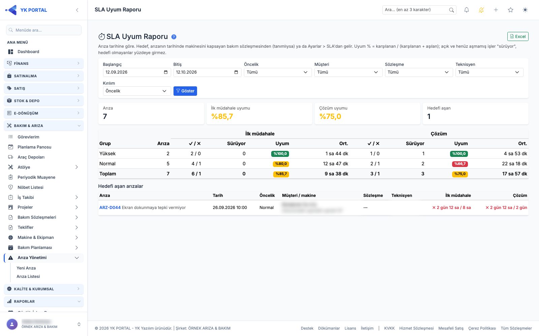
Task: Click the plus icon in top bar
Action: point(496,10)
